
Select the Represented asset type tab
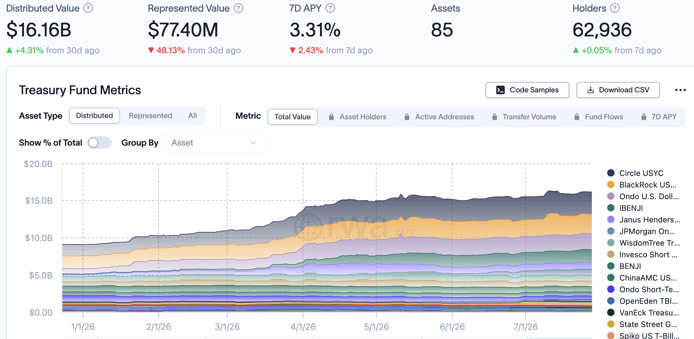150,116
